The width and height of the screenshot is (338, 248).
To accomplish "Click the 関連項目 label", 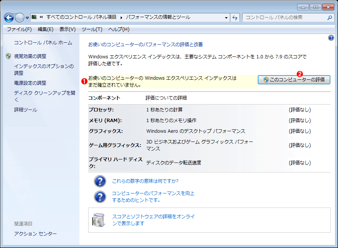I will [x=23, y=224].
